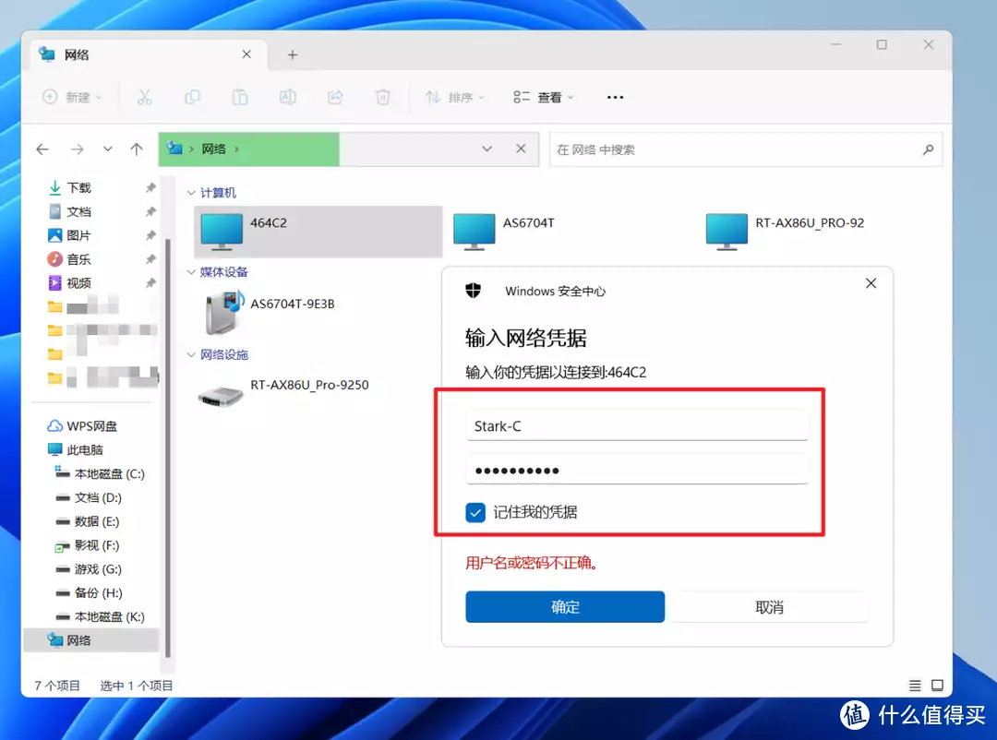Click the Cut scissors icon in toolbar

click(x=145, y=97)
